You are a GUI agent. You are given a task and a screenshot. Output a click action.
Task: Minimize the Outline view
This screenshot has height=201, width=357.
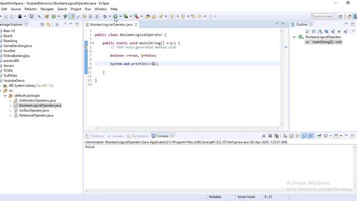point(346,23)
